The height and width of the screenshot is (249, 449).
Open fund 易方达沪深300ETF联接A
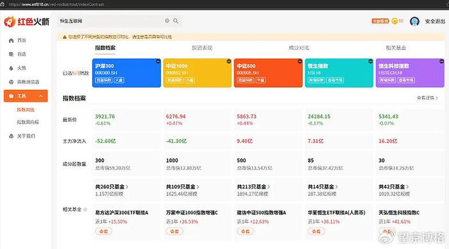click(122, 213)
